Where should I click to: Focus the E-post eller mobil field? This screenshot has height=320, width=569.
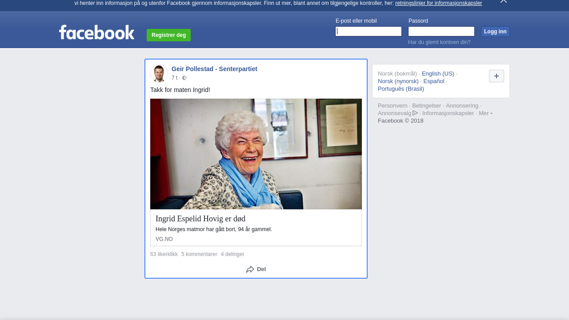point(369,31)
